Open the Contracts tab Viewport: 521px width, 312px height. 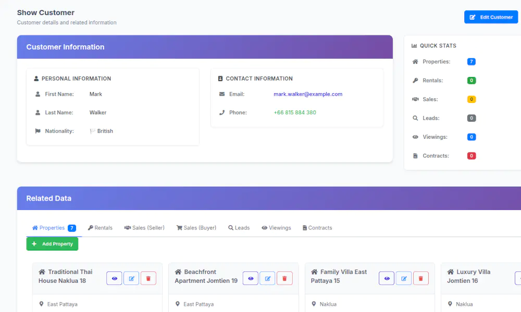coord(317,227)
